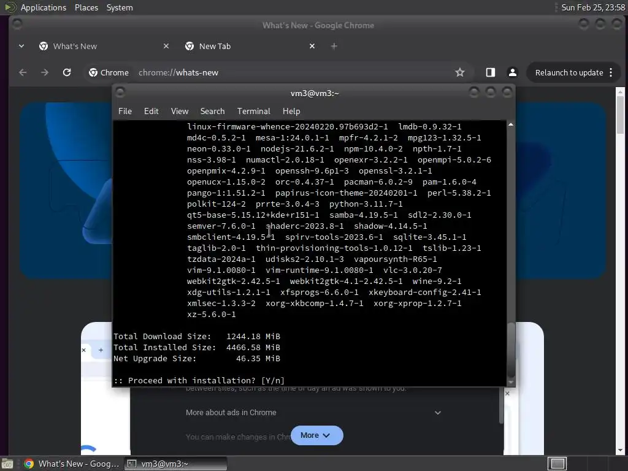Click the vlc-3.0.20-7 package text
The width and height of the screenshot is (628, 471).
pos(413,270)
